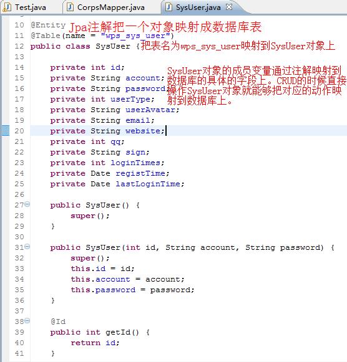
Task: Click the @Entity annotation on line 10
Action: 48,25
